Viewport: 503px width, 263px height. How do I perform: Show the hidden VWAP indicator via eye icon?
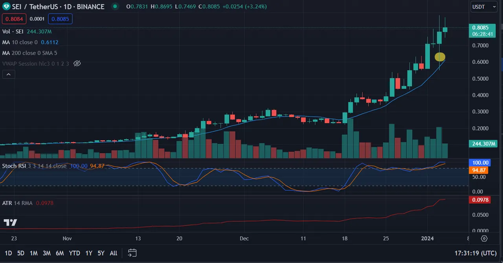click(x=77, y=64)
